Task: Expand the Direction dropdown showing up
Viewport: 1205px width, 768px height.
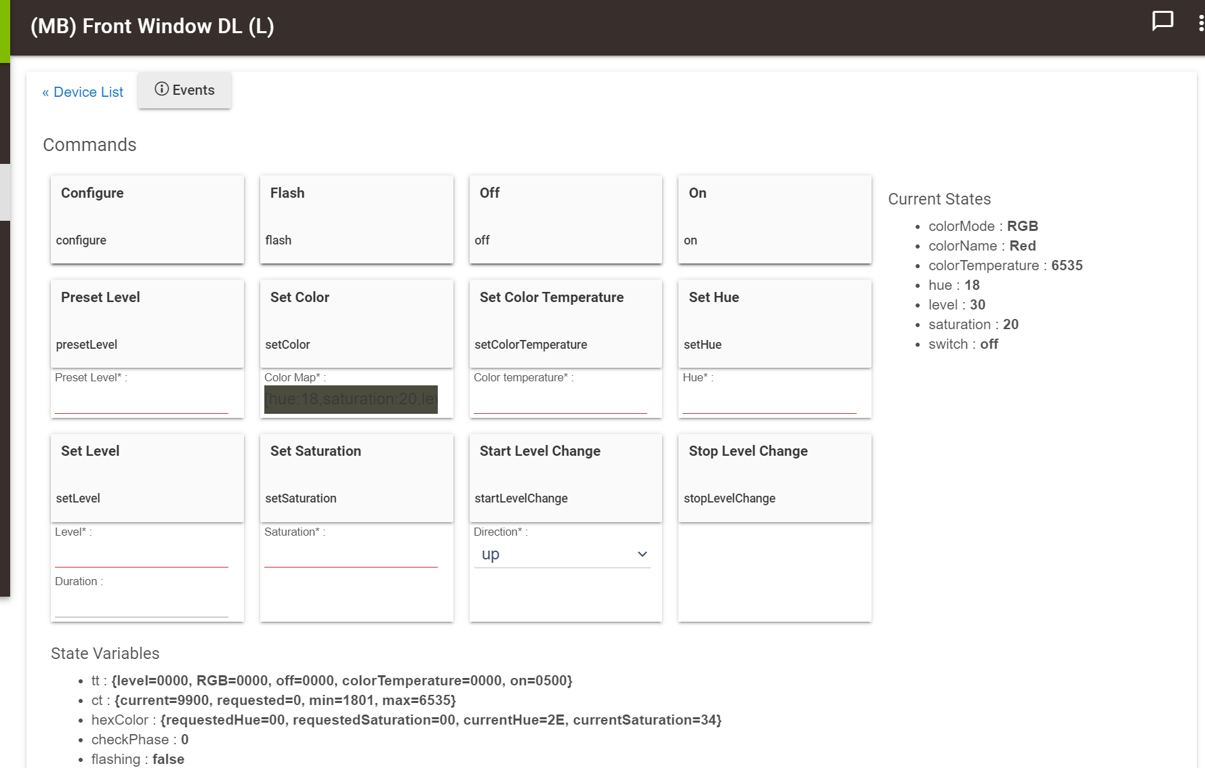Action: 562,554
